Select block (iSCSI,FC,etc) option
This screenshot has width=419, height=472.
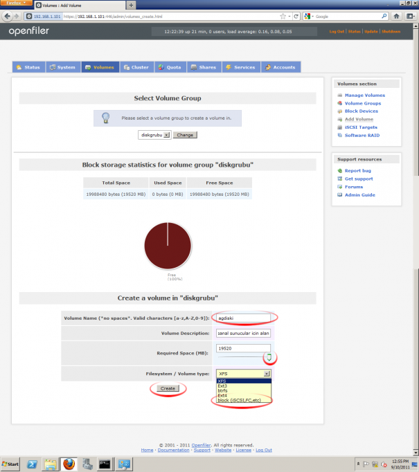244,400
